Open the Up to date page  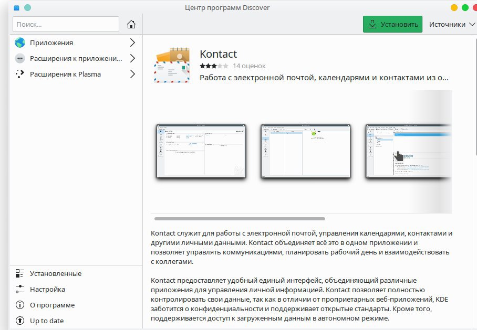76,321
